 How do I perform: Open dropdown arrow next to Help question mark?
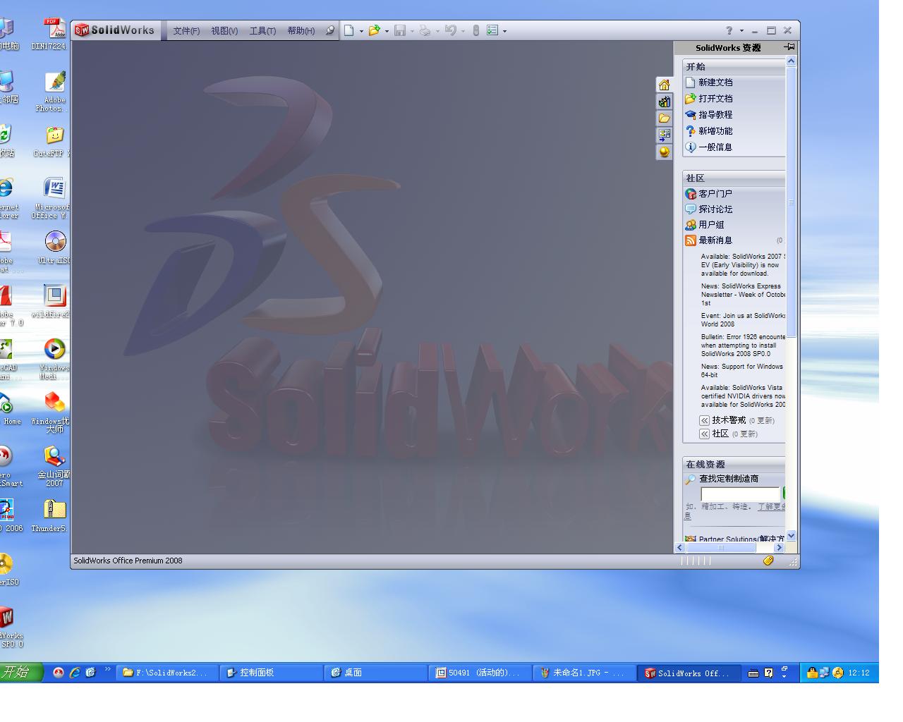point(741,31)
